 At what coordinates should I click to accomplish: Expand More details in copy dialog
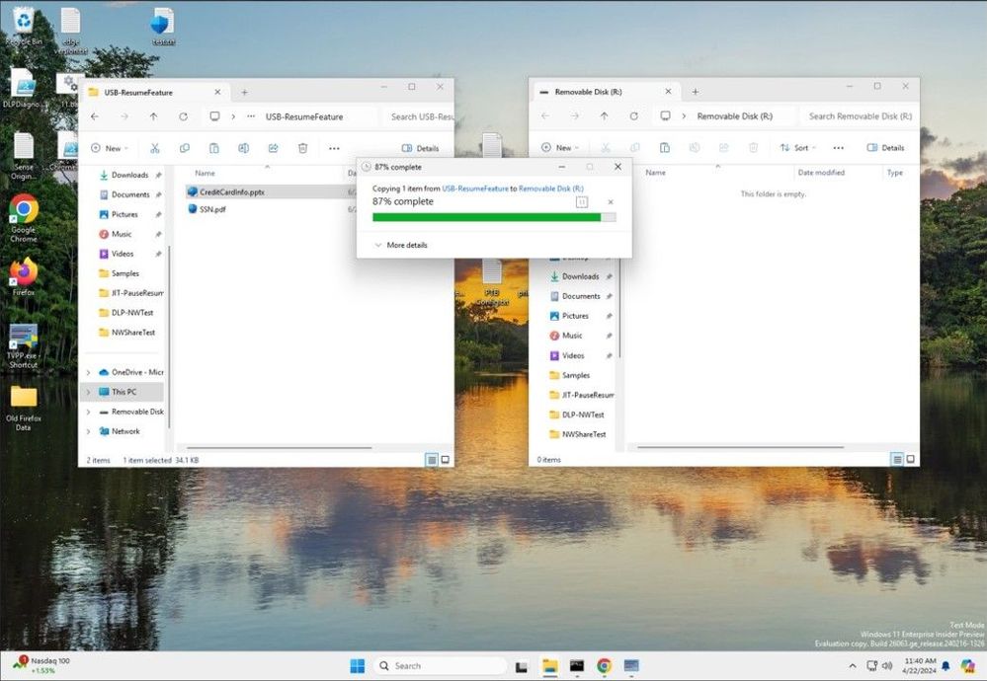401,245
